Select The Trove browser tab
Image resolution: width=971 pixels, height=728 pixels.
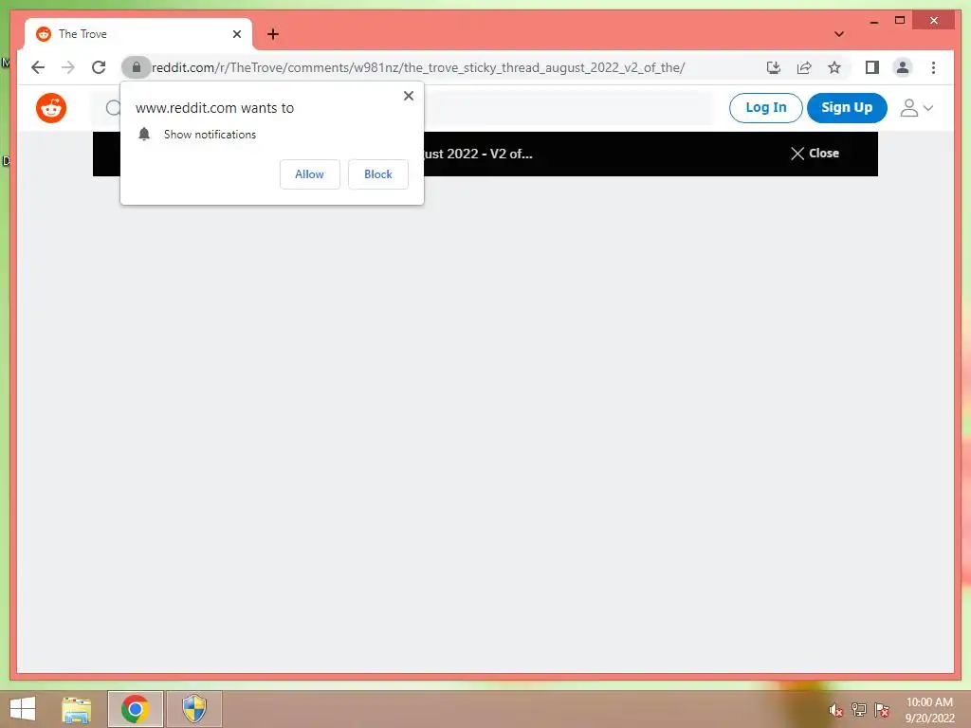[x=138, y=34]
